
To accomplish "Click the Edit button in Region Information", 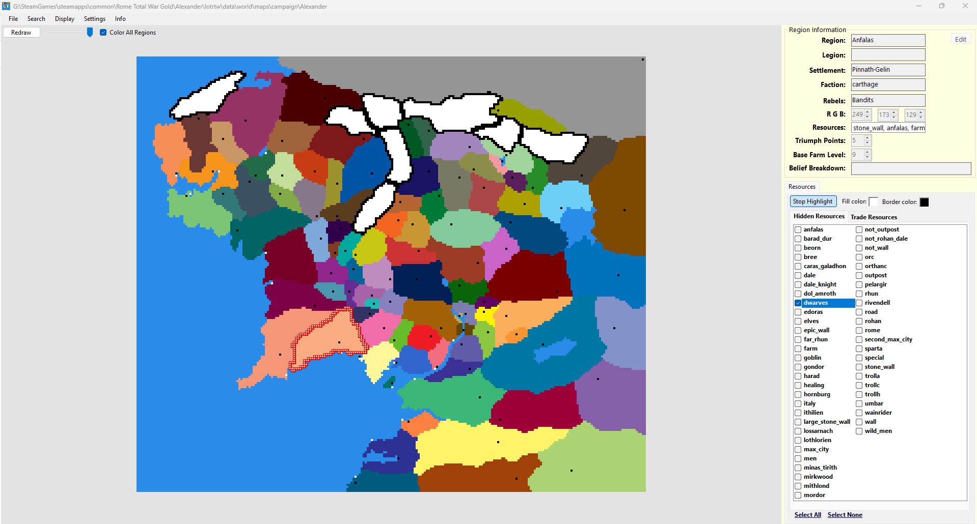I will [961, 40].
